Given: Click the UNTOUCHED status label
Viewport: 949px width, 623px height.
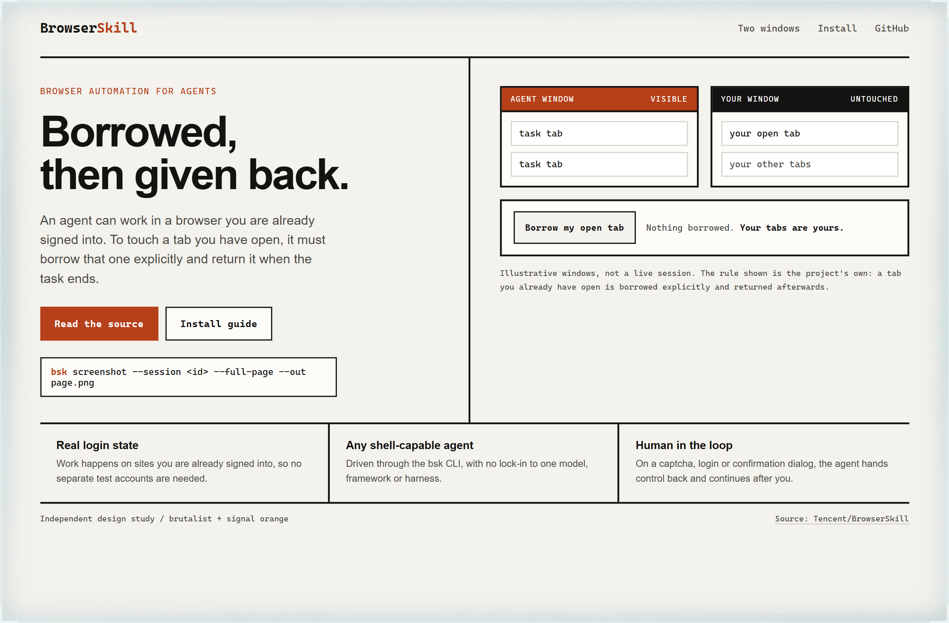Looking at the screenshot, I should [874, 99].
